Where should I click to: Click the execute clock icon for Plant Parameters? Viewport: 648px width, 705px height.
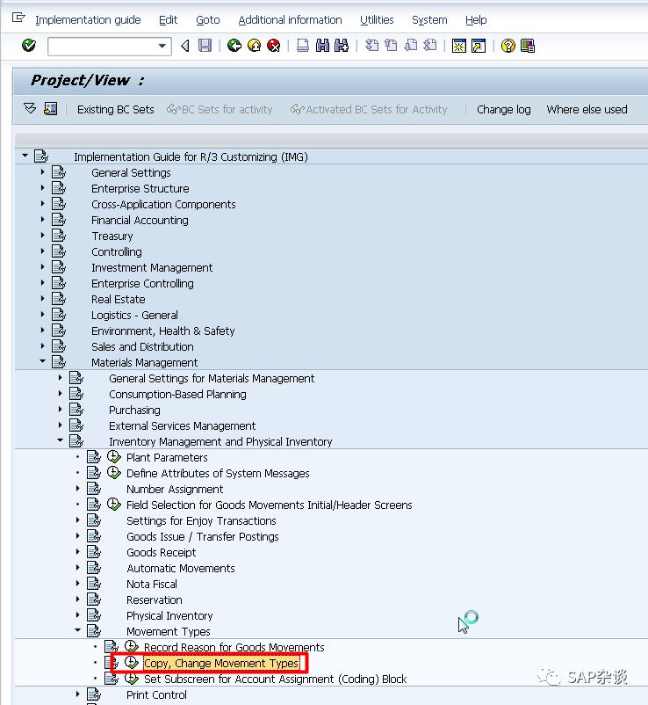[114, 457]
